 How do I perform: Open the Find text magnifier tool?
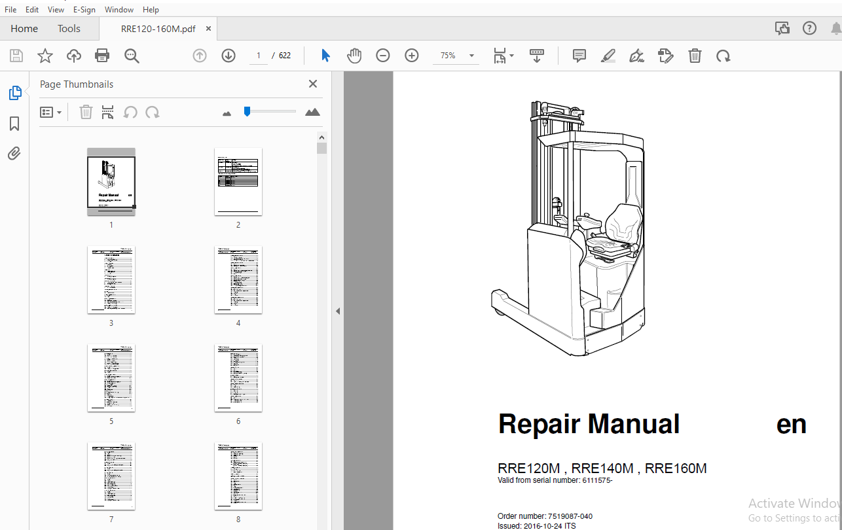(132, 56)
